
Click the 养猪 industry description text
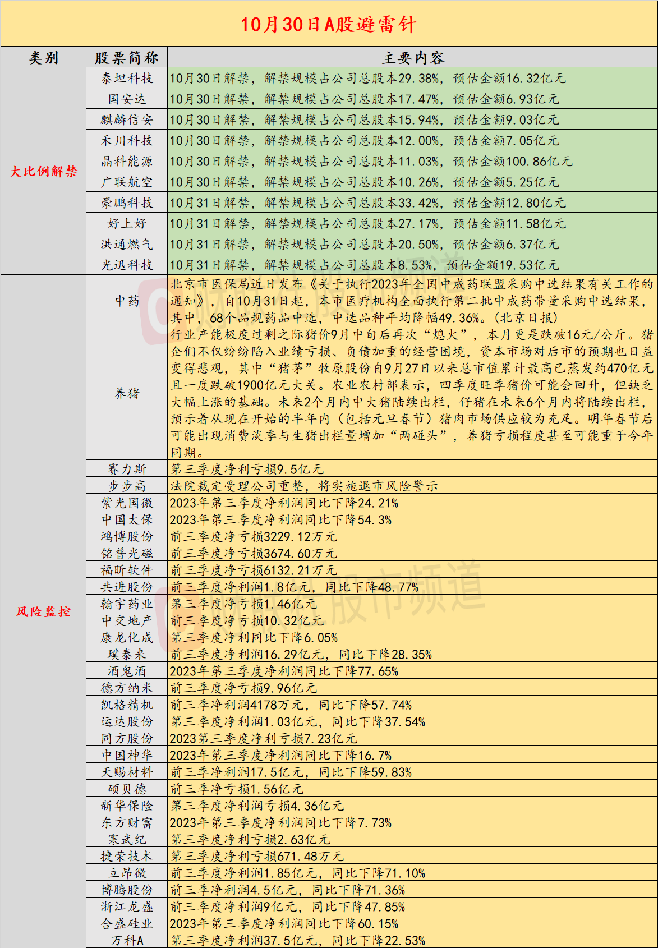pyautogui.click(x=413, y=393)
